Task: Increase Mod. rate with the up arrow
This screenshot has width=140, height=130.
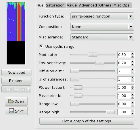Action: 132,53
